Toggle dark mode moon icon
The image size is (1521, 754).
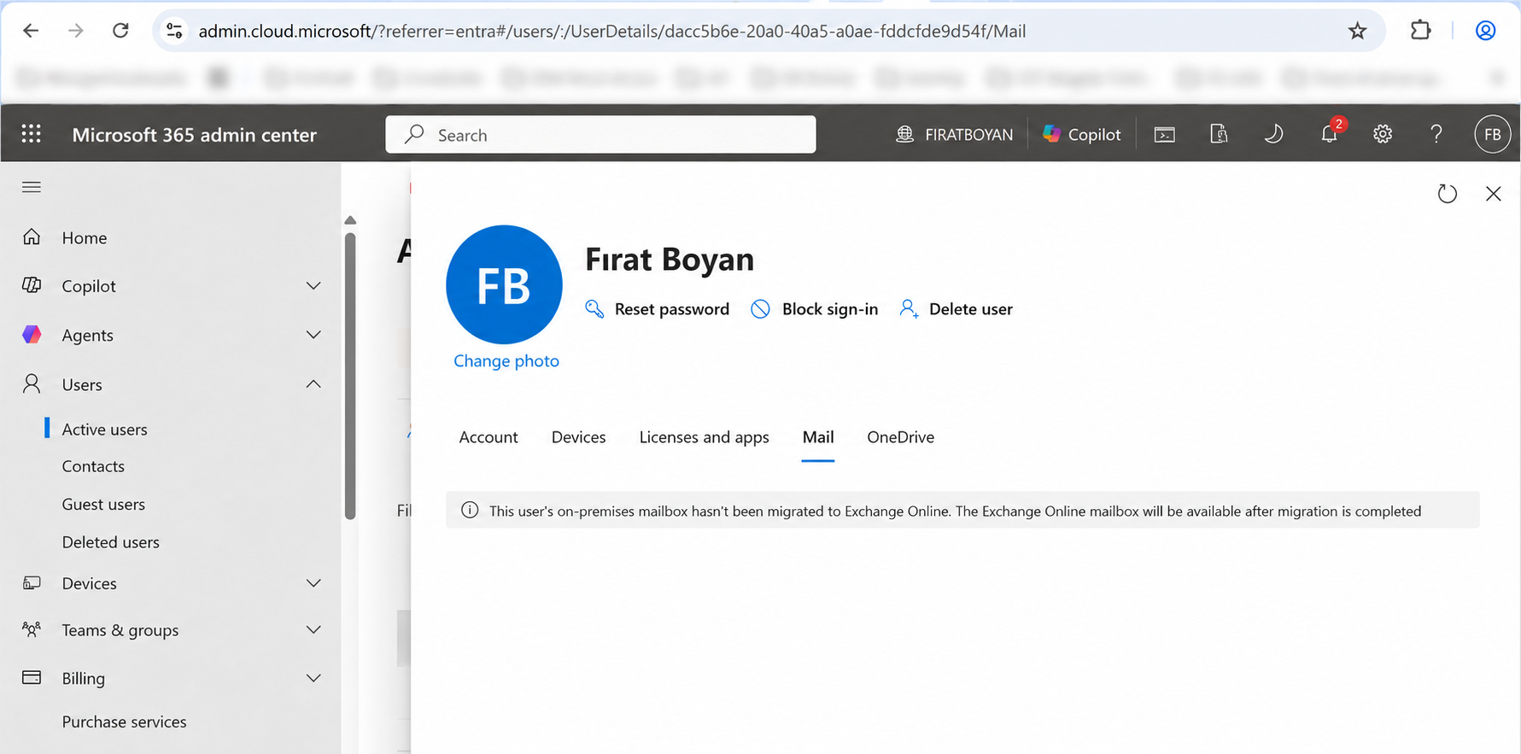click(x=1273, y=134)
